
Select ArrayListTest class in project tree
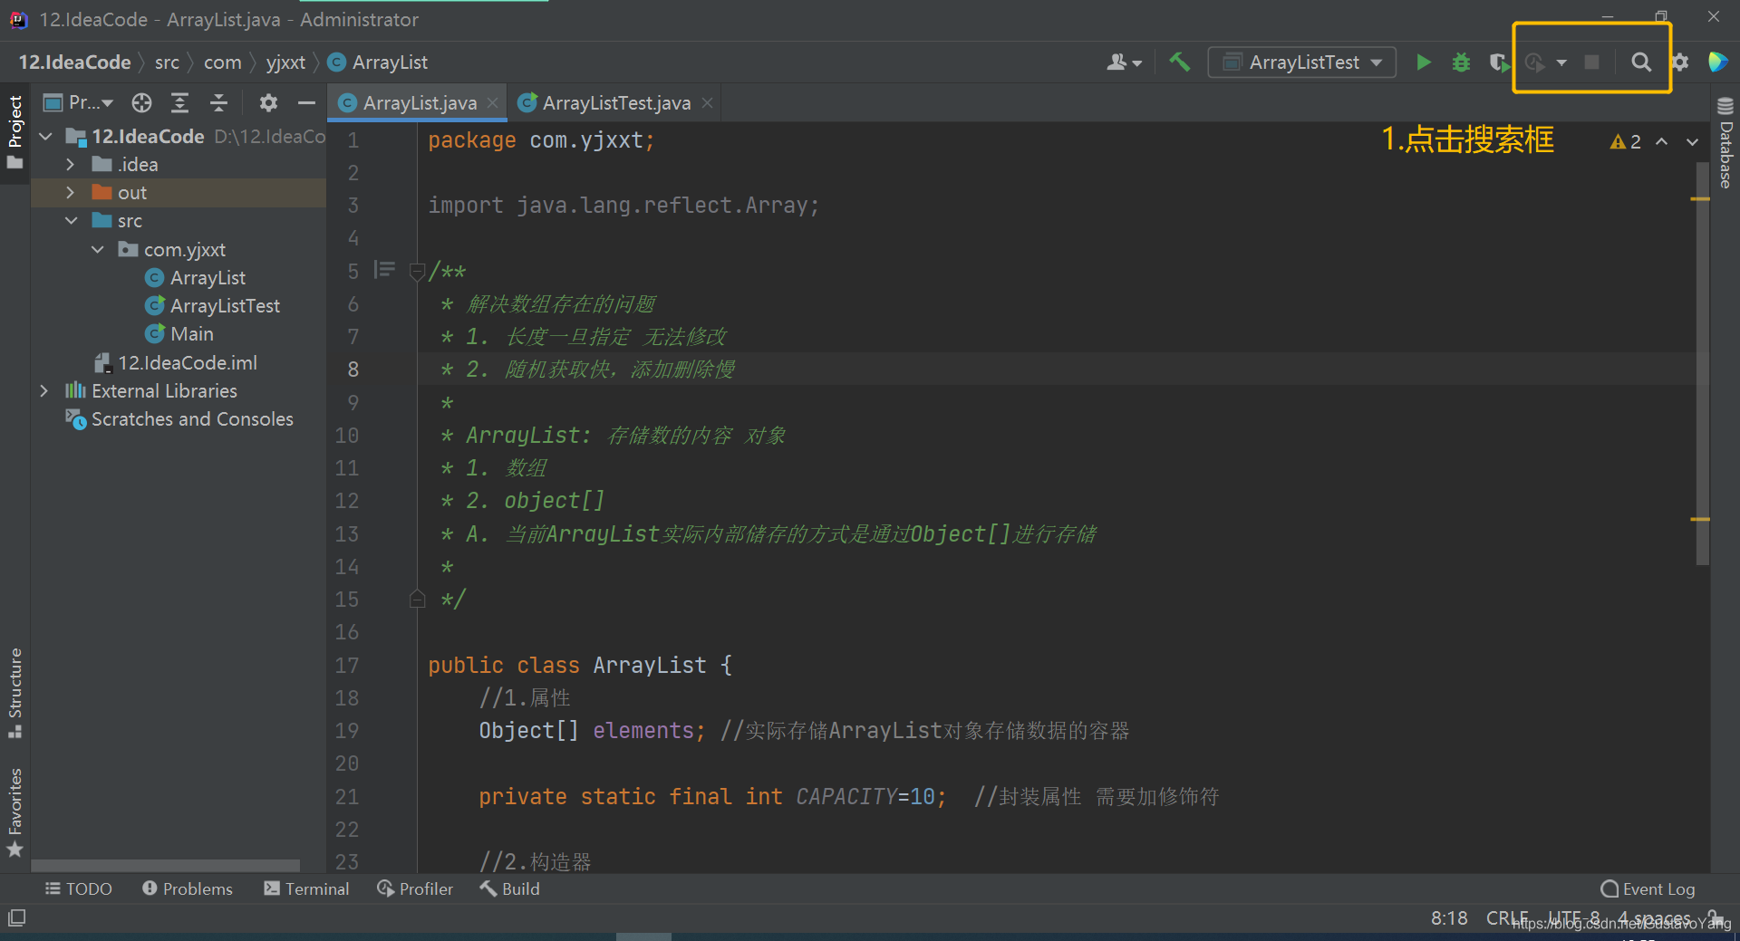(x=213, y=306)
